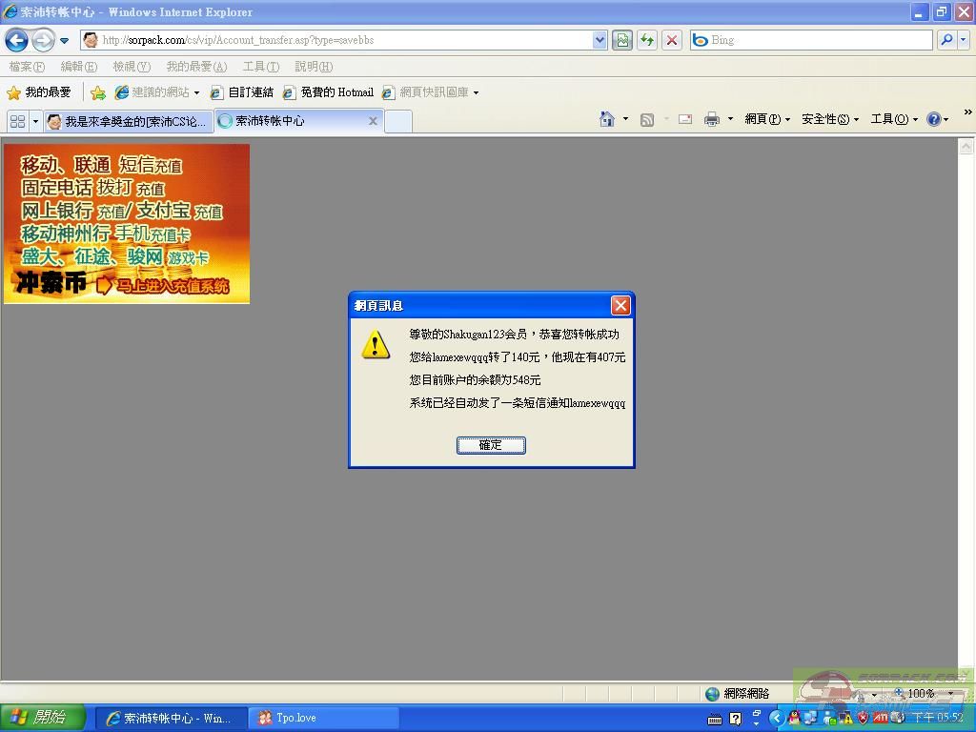Click the Print icon in command bar

coord(711,119)
